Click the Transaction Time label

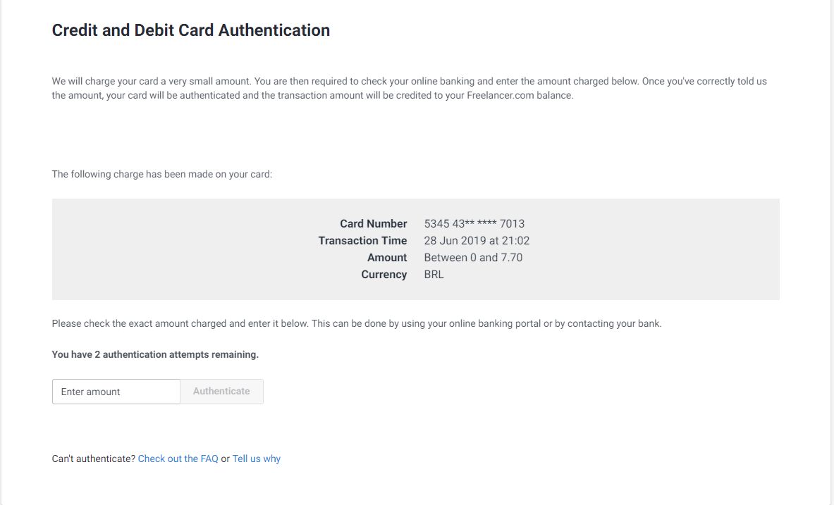coord(362,240)
